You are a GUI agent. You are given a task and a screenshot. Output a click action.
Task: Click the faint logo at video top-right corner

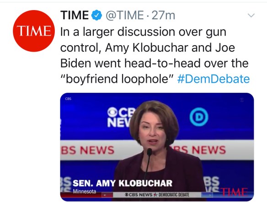(x=242, y=100)
